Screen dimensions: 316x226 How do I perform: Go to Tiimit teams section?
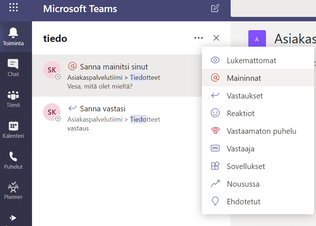13,99
